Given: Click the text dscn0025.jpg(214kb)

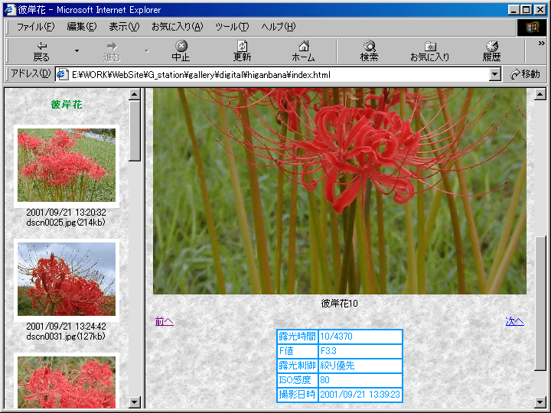Looking at the screenshot, I should (66, 223).
